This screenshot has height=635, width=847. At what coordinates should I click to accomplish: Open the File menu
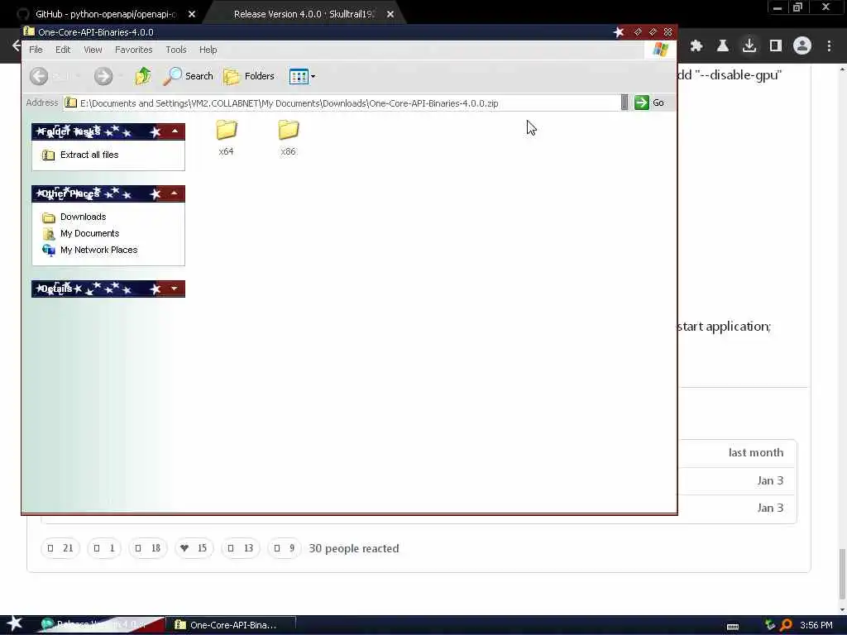36,50
